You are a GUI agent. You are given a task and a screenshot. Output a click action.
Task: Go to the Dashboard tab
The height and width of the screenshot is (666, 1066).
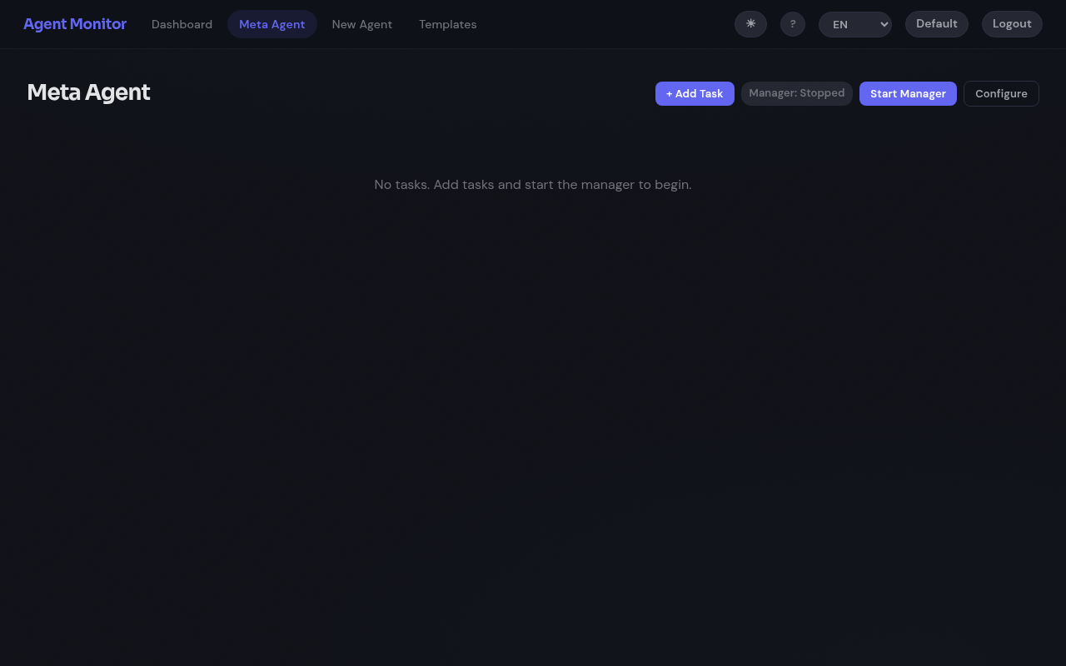click(182, 24)
